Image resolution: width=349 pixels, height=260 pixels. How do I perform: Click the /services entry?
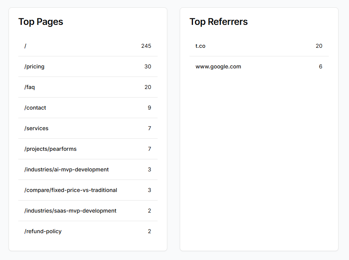coord(36,128)
